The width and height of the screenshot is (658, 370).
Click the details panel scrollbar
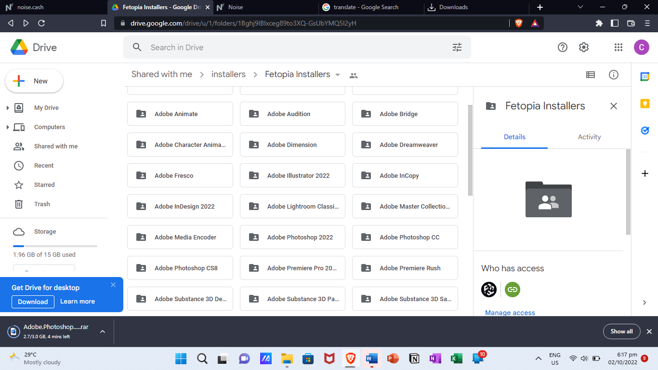(x=628, y=192)
